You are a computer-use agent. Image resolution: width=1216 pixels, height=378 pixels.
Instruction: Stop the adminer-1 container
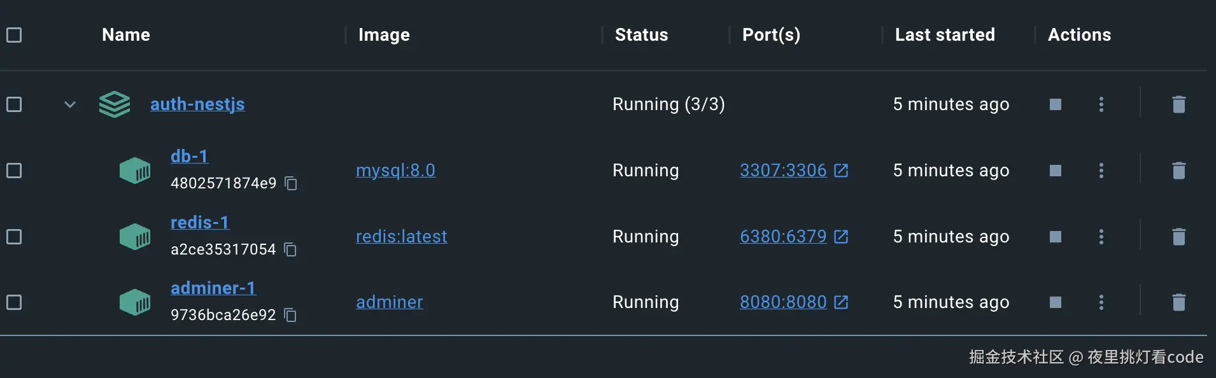click(x=1055, y=302)
